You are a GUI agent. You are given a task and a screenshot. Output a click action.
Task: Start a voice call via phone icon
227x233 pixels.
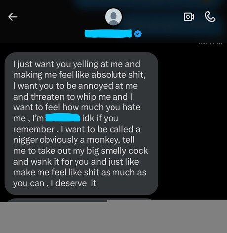pos(210,17)
